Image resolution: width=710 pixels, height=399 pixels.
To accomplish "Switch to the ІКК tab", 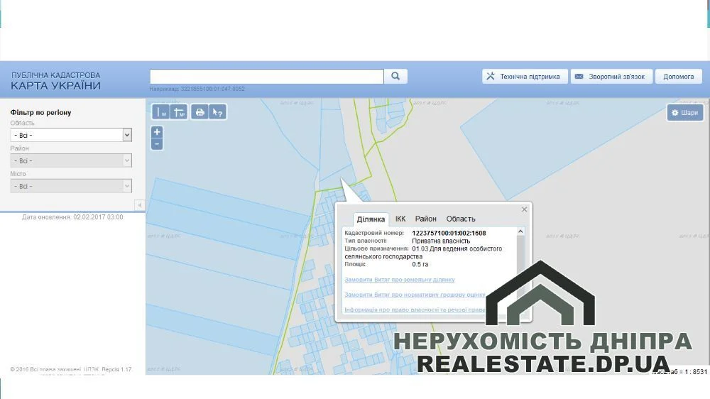I will 400,219.
